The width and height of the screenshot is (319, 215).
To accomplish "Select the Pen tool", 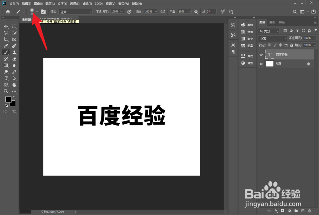I will tap(14, 72).
